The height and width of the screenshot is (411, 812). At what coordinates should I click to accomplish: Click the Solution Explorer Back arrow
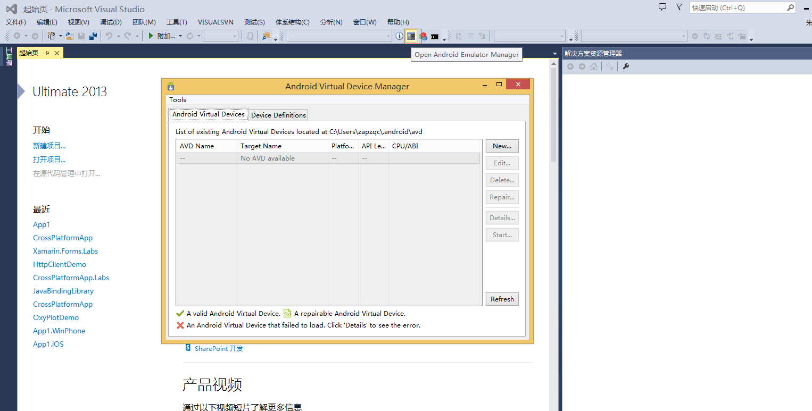(570, 66)
